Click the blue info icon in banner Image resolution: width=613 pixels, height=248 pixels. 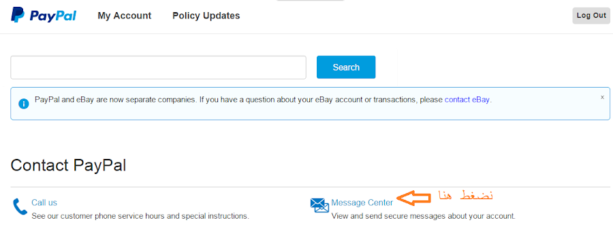(x=24, y=104)
